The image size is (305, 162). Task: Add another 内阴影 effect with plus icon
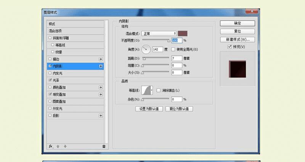click(x=101, y=66)
